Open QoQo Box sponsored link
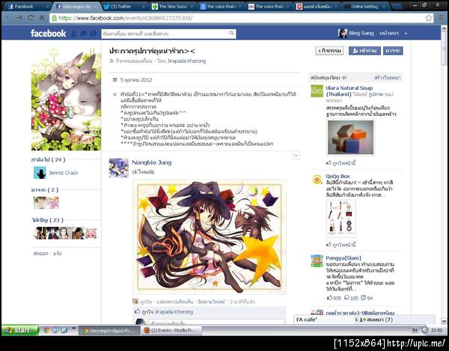The height and width of the screenshot is (351, 449). (x=337, y=176)
